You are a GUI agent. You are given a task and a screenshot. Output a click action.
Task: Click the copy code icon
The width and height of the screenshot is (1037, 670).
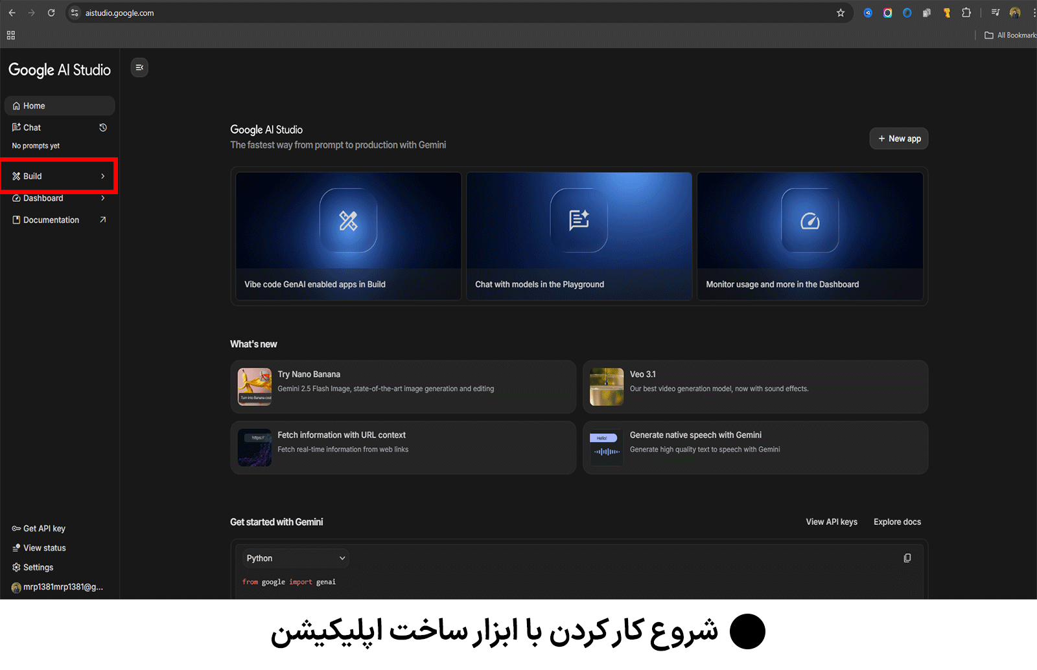[x=907, y=558]
